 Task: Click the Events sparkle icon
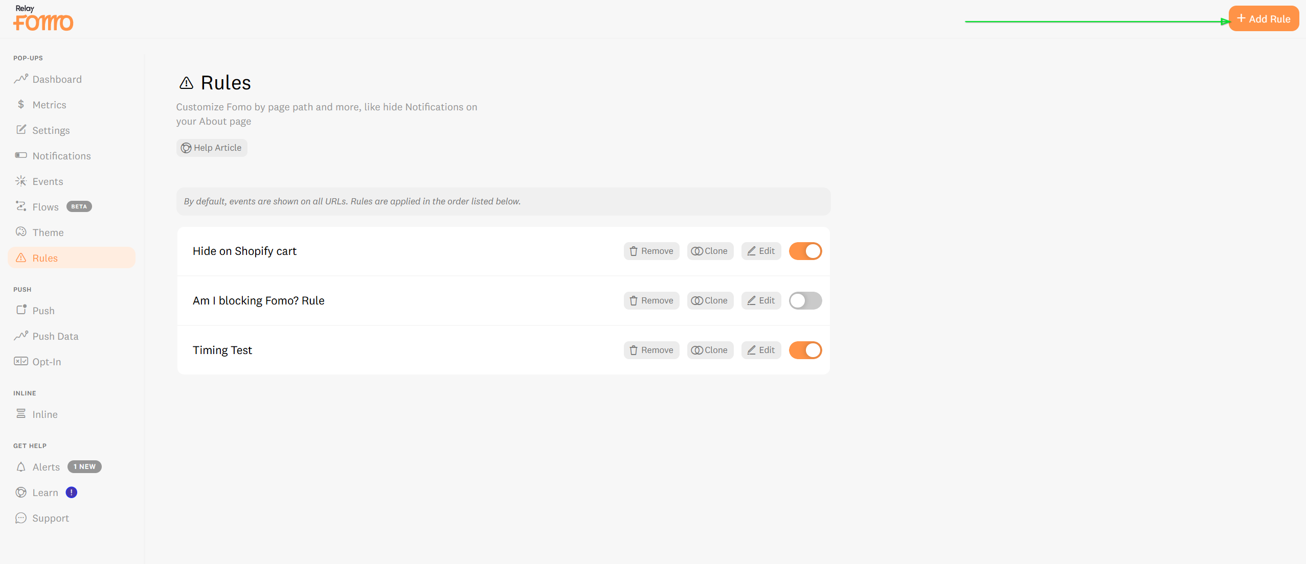tap(21, 181)
